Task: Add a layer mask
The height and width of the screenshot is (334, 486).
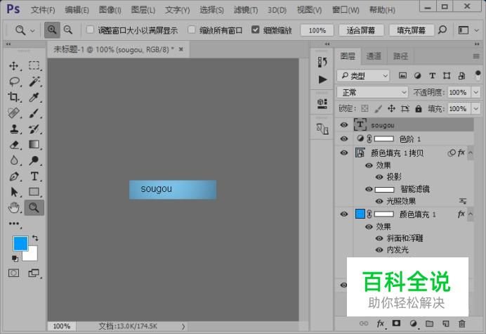Action: pos(396,323)
